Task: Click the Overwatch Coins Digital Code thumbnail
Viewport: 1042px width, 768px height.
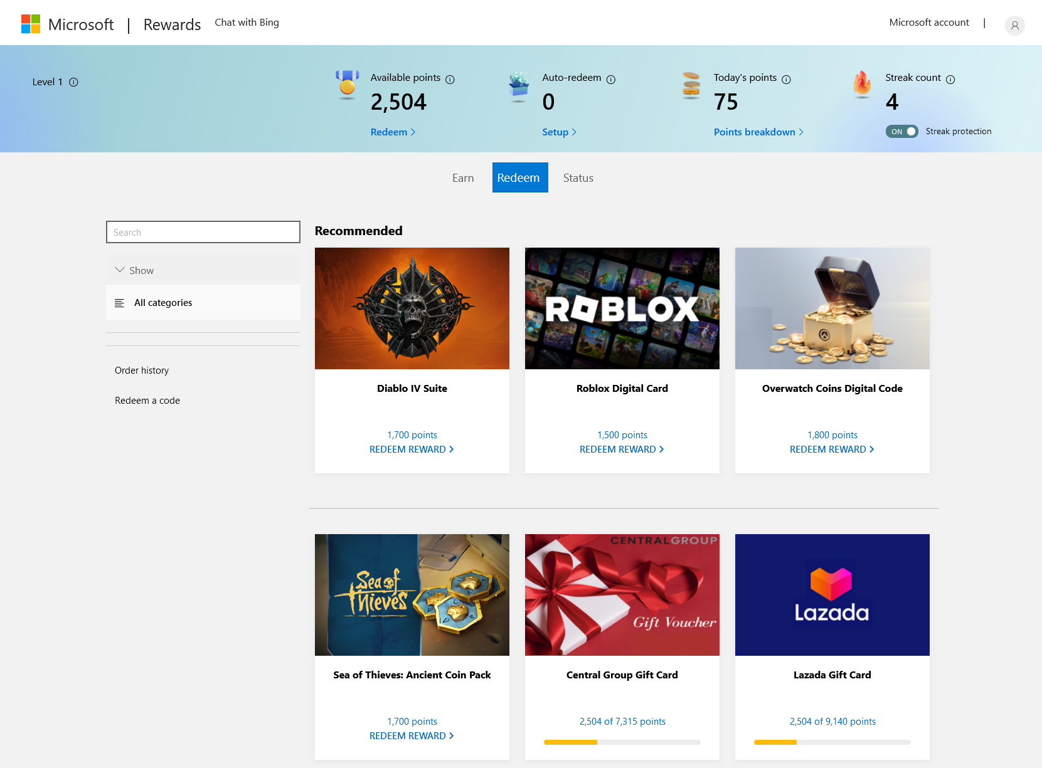Action: click(832, 308)
